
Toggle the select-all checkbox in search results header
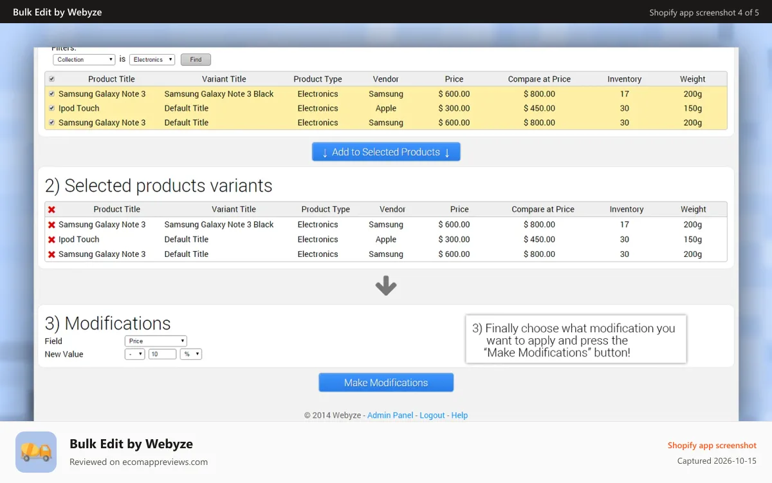tap(51, 79)
